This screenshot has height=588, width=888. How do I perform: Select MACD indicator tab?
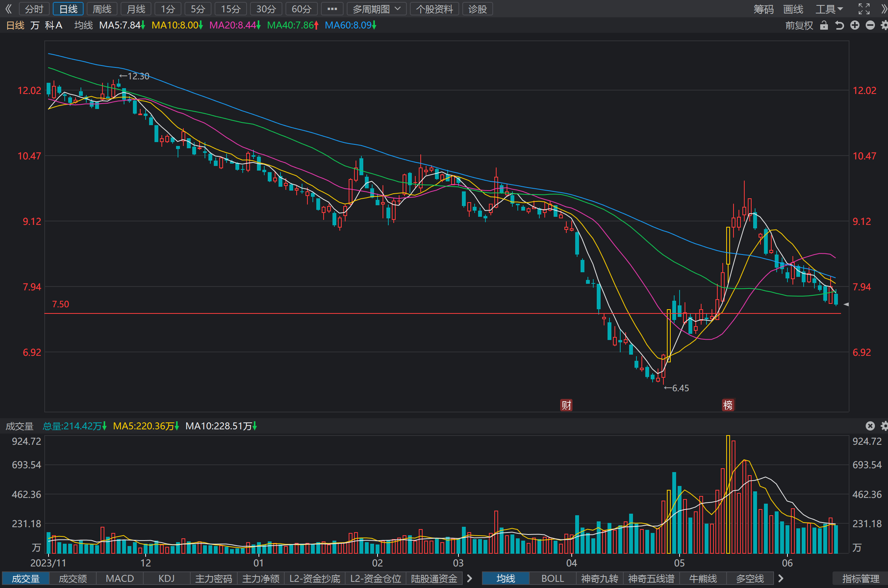(x=120, y=578)
